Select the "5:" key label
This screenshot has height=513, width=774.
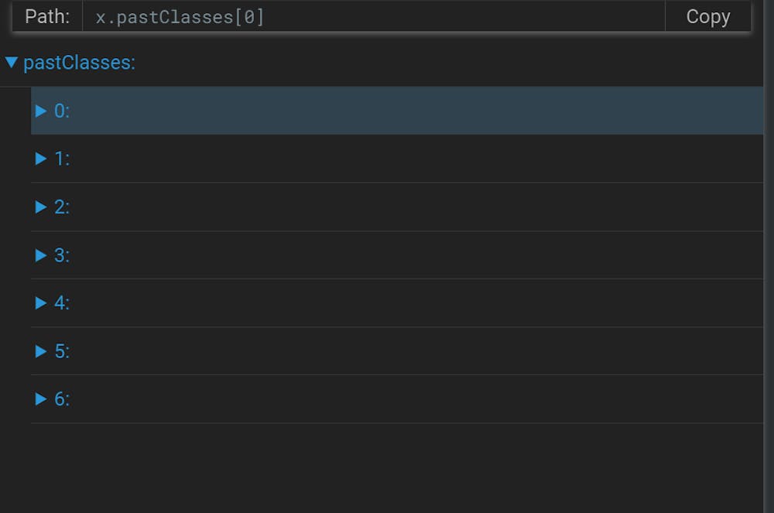click(62, 351)
